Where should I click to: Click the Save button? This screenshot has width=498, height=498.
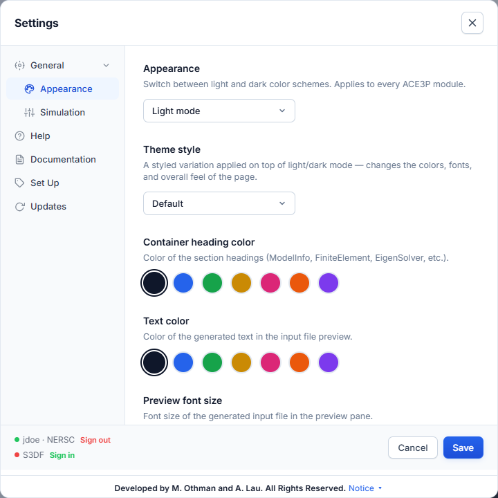[463, 448]
